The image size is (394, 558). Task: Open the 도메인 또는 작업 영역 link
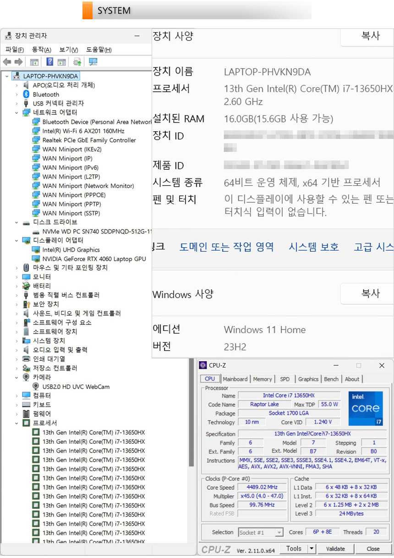[227, 247]
